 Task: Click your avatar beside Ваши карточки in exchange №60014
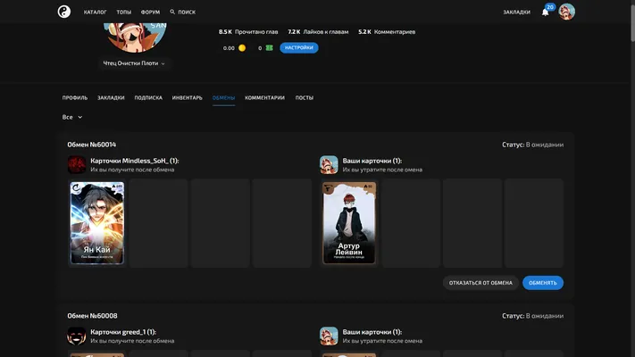[329, 165]
